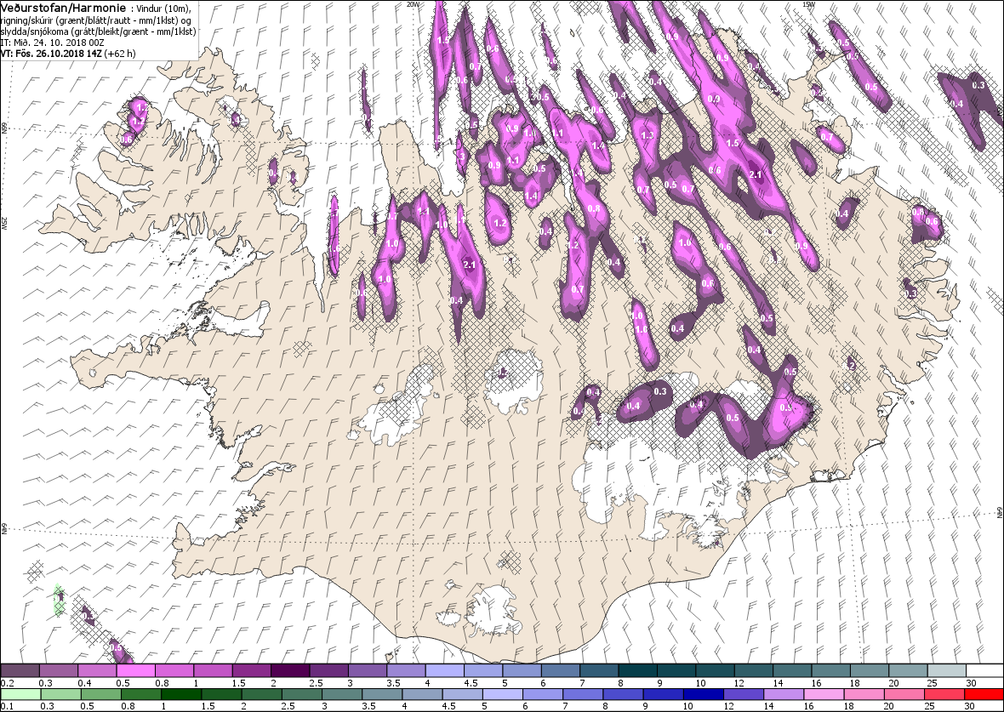Click the '25W' label on the left map edge
Viewport: 1004px width, 712px height.
[x=4, y=224]
